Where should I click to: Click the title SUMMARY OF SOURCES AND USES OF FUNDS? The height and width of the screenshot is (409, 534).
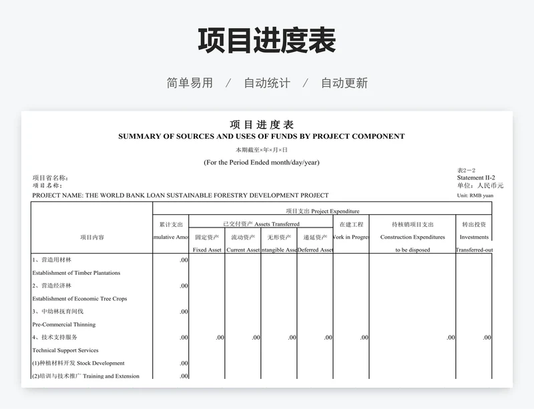point(262,136)
